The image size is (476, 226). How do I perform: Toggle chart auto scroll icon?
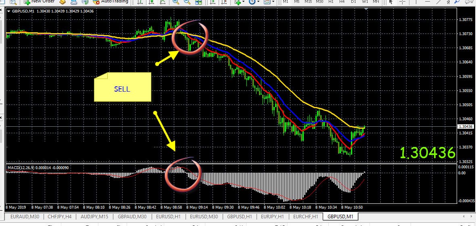213,2
